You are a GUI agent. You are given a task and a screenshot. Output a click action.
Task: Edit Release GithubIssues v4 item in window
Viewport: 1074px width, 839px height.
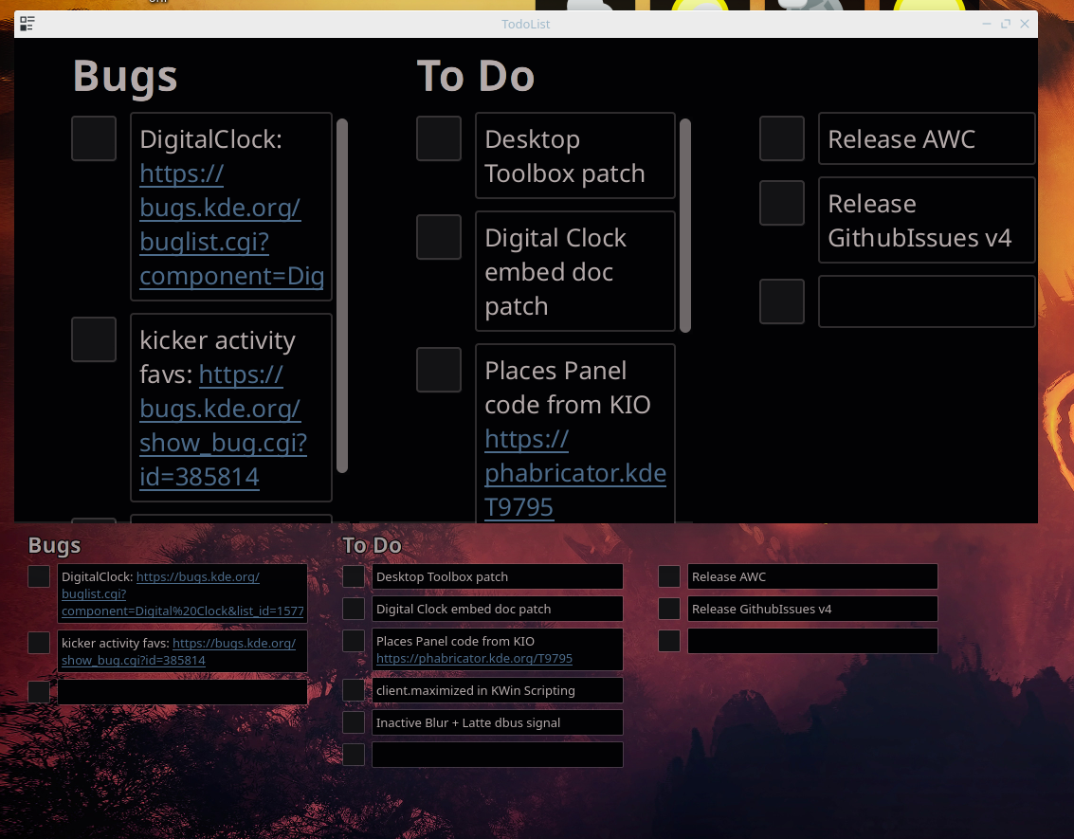[x=927, y=220]
